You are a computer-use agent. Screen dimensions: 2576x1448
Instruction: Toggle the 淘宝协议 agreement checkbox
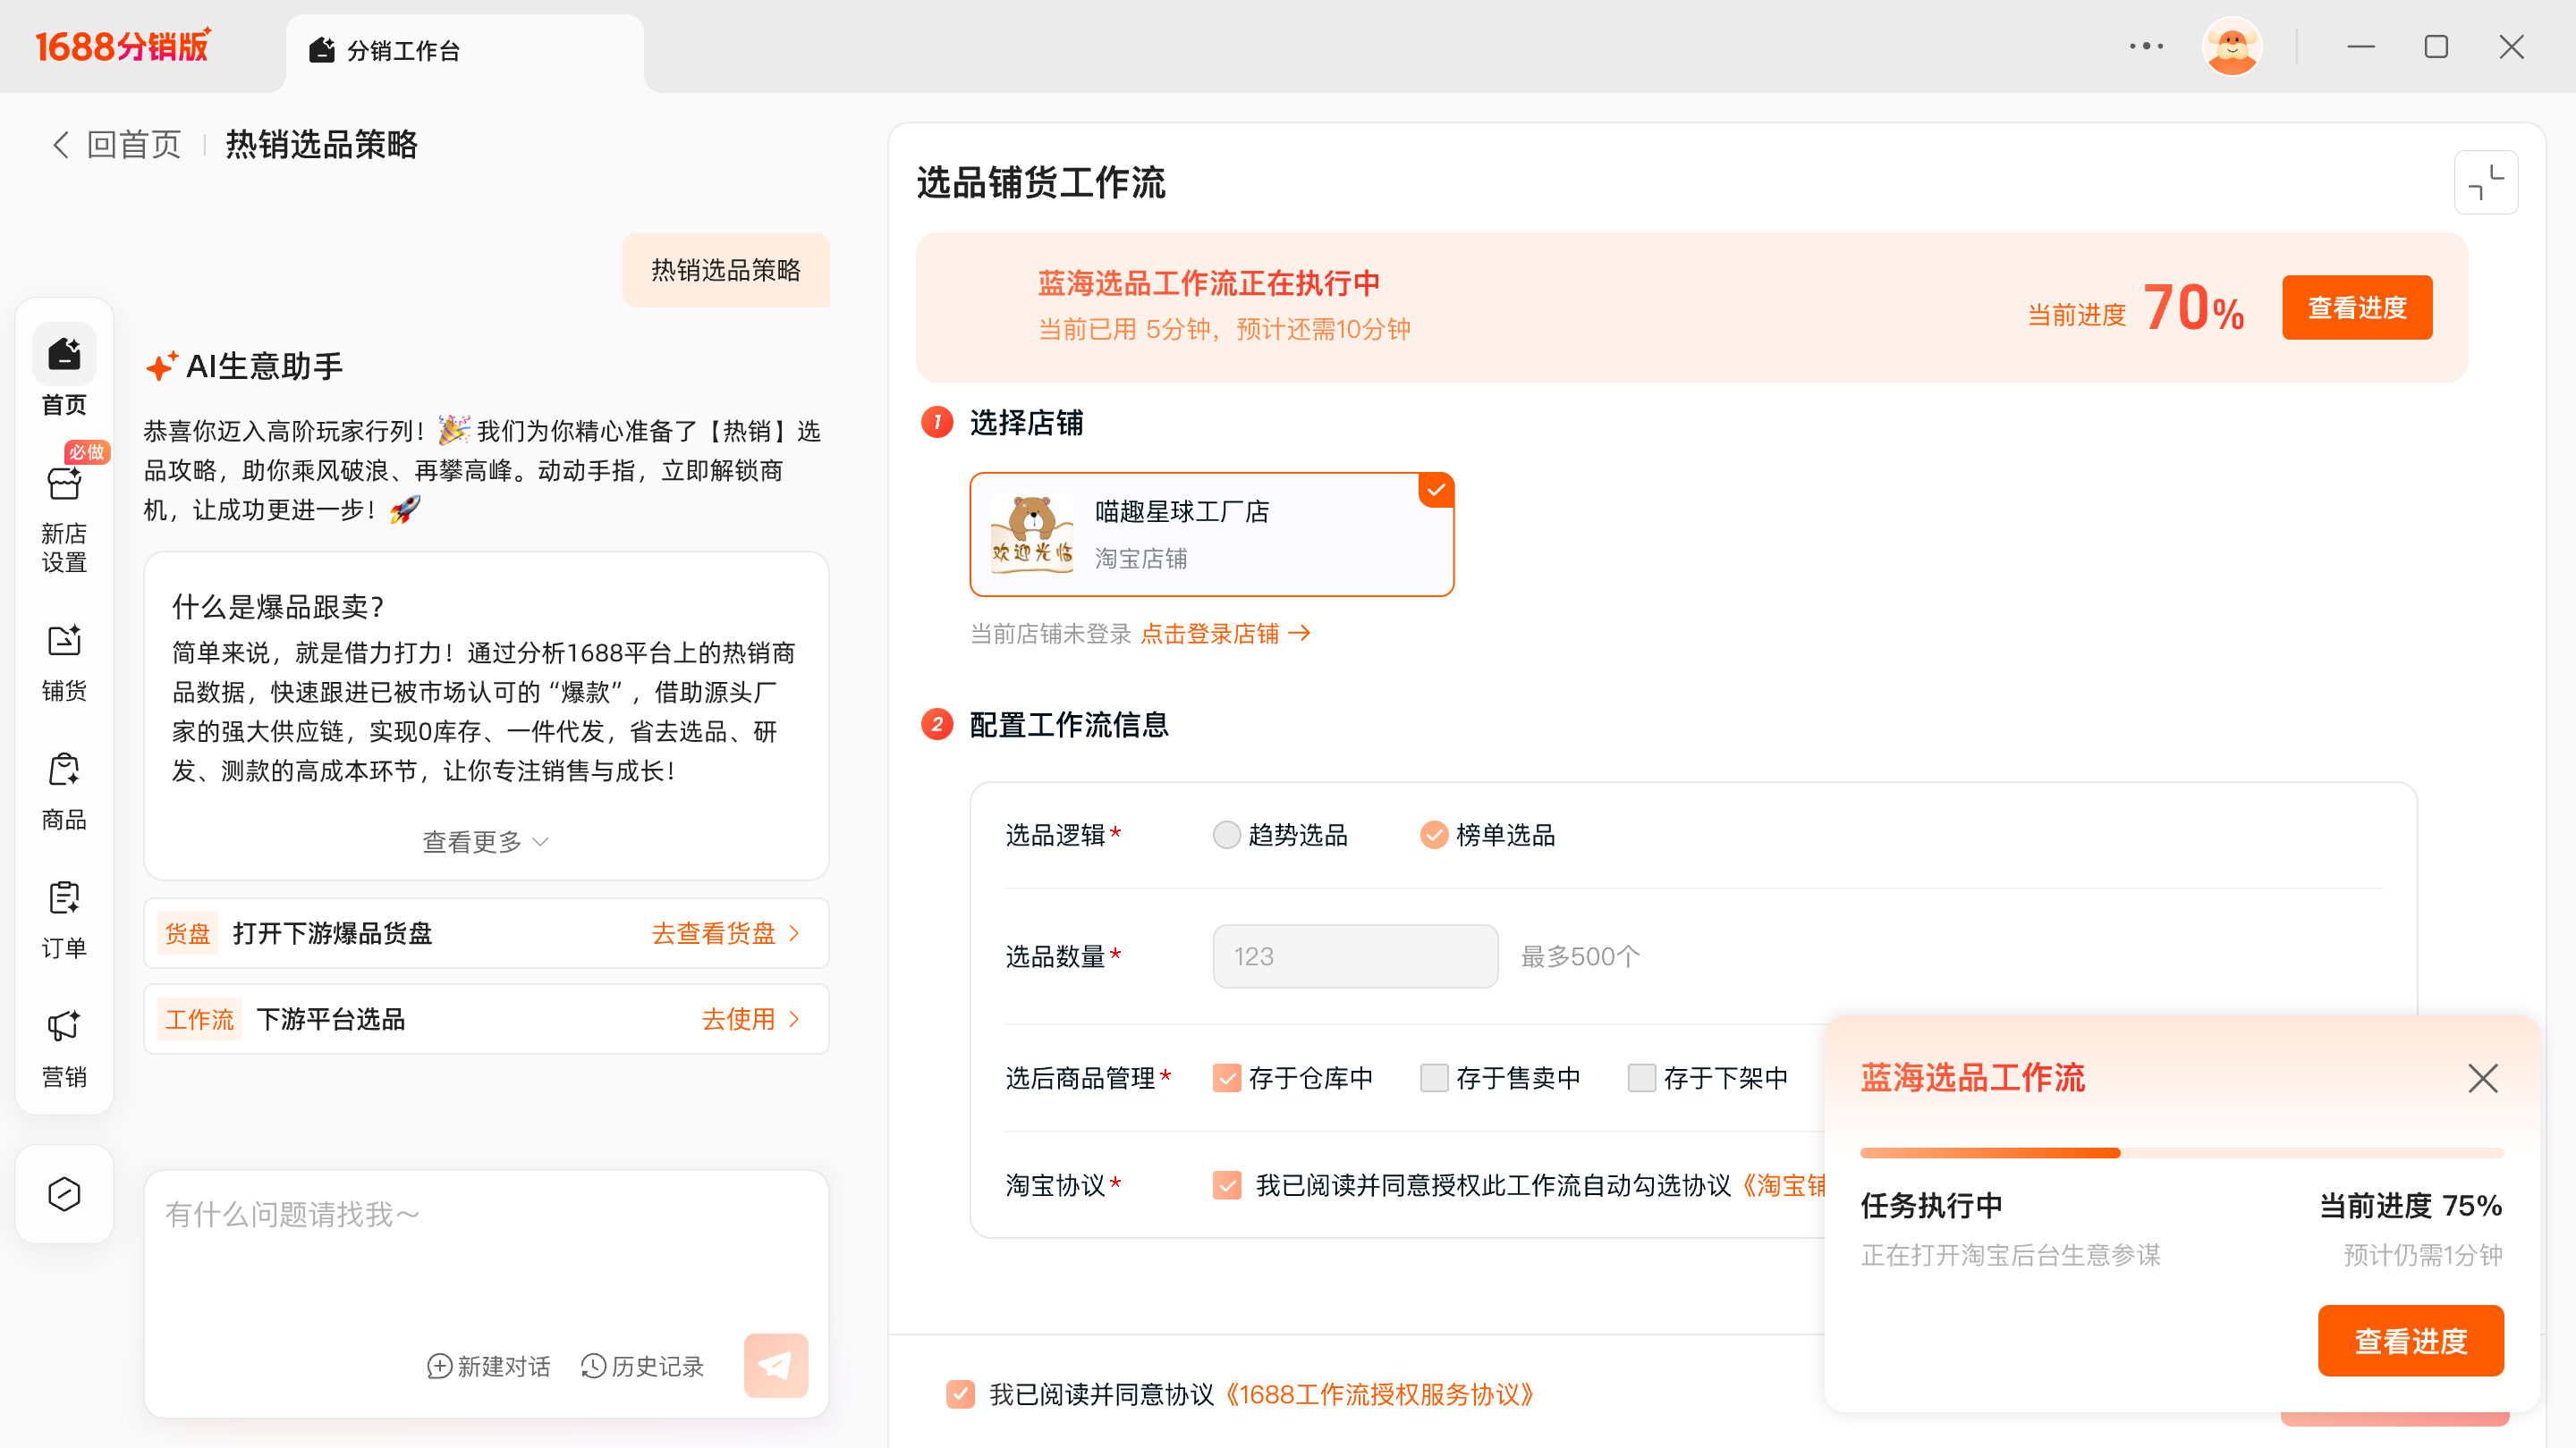1227,1185
